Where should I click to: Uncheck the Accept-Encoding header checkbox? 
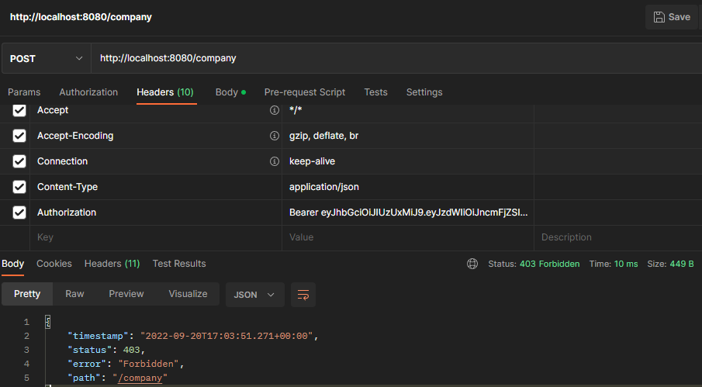tap(19, 136)
